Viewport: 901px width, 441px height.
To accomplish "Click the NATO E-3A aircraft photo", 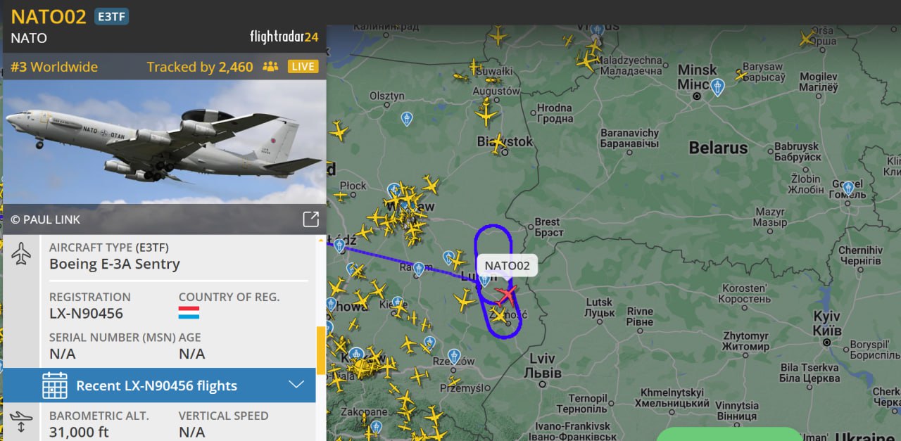I will click(x=165, y=141).
